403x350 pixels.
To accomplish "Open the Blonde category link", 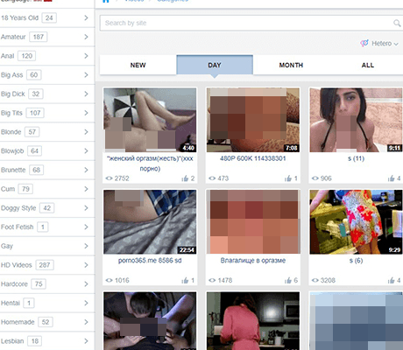I will click(x=11, y=132).
